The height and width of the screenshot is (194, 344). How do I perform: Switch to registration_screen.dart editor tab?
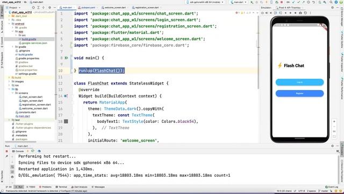(x=147, y=8)
